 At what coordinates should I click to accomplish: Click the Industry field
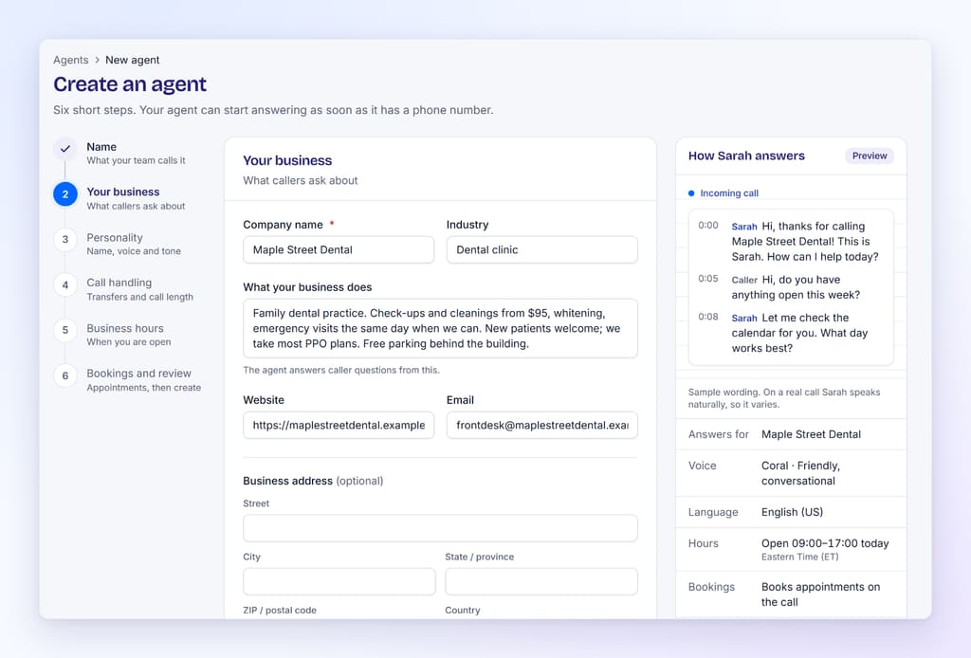point(541,250)
